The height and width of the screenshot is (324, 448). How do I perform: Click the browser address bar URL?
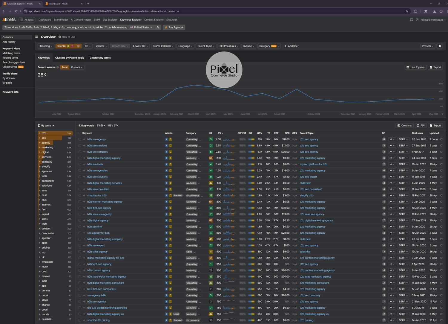point(104,11)
